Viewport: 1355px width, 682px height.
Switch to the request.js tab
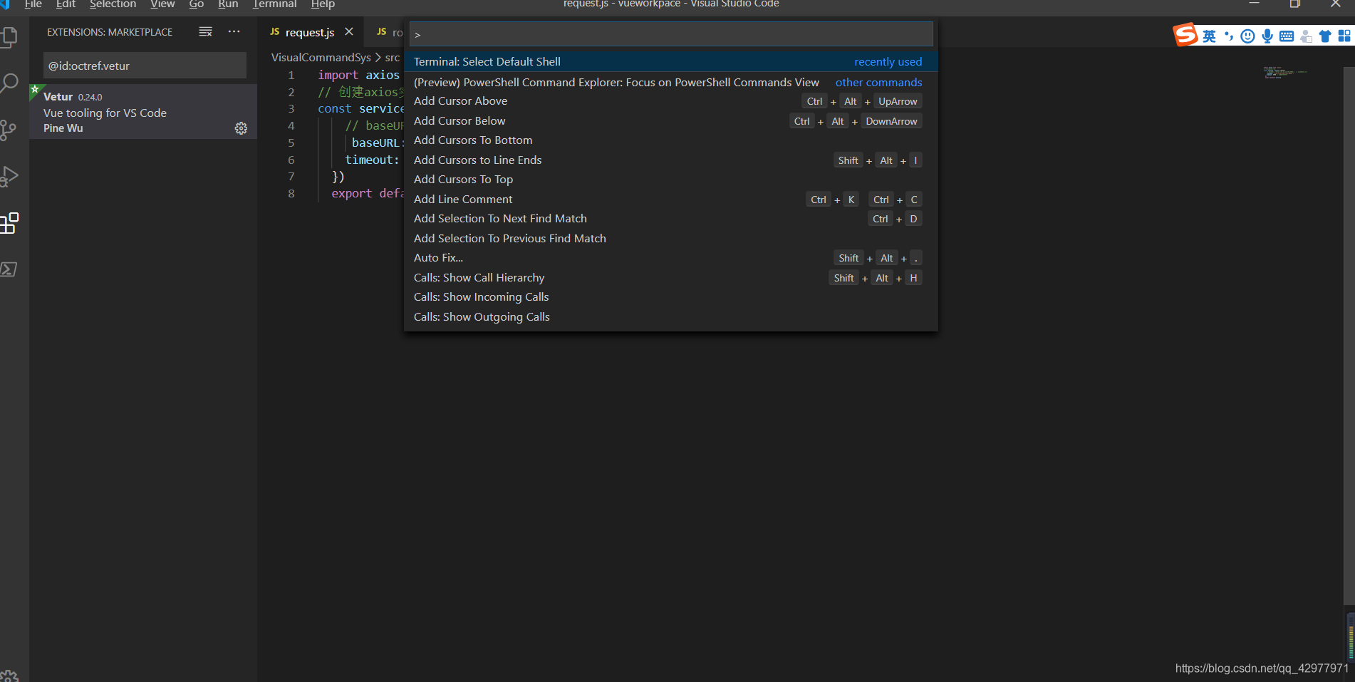[311, 32]
